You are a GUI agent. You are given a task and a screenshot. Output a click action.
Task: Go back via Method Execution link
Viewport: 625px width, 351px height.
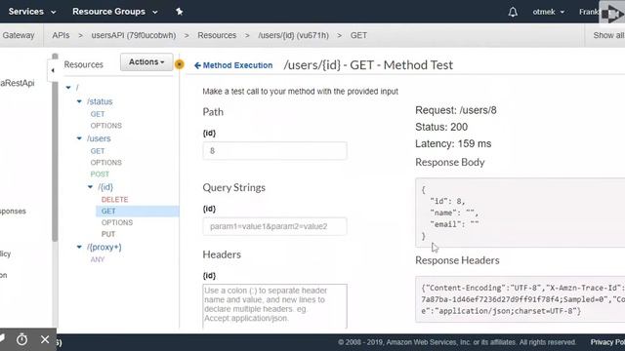click(237, 65)
